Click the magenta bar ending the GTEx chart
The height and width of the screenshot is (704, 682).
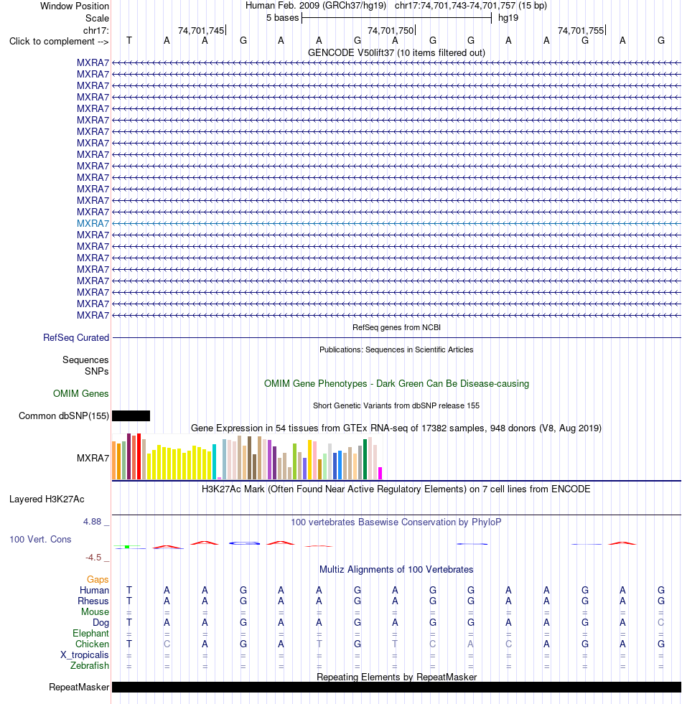pos(380,474)
